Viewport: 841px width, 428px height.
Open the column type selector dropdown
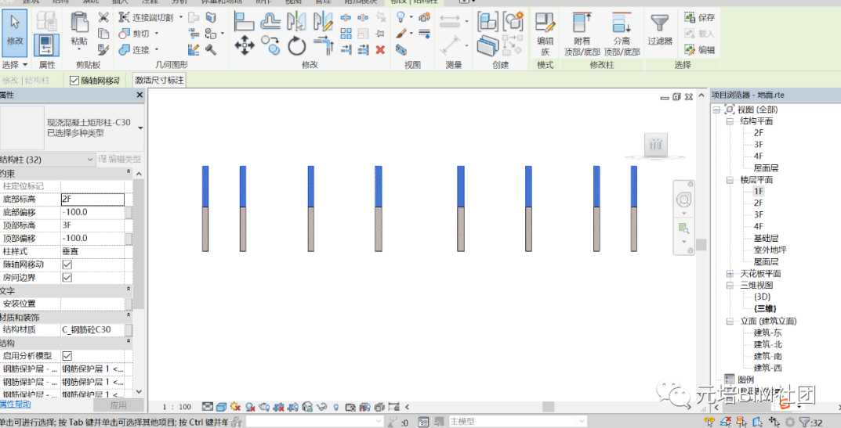tap(140, 128)
